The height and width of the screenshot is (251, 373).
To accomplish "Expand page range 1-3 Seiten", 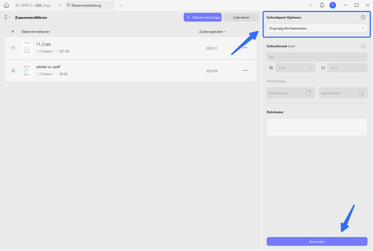I will [x=46, y=74].
